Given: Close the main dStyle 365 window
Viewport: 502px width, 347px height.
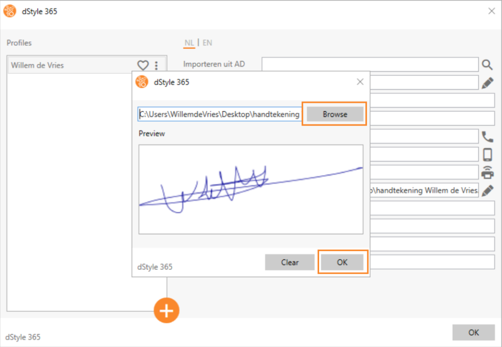Looking at the screenshot, I should [x=492, y=11].
